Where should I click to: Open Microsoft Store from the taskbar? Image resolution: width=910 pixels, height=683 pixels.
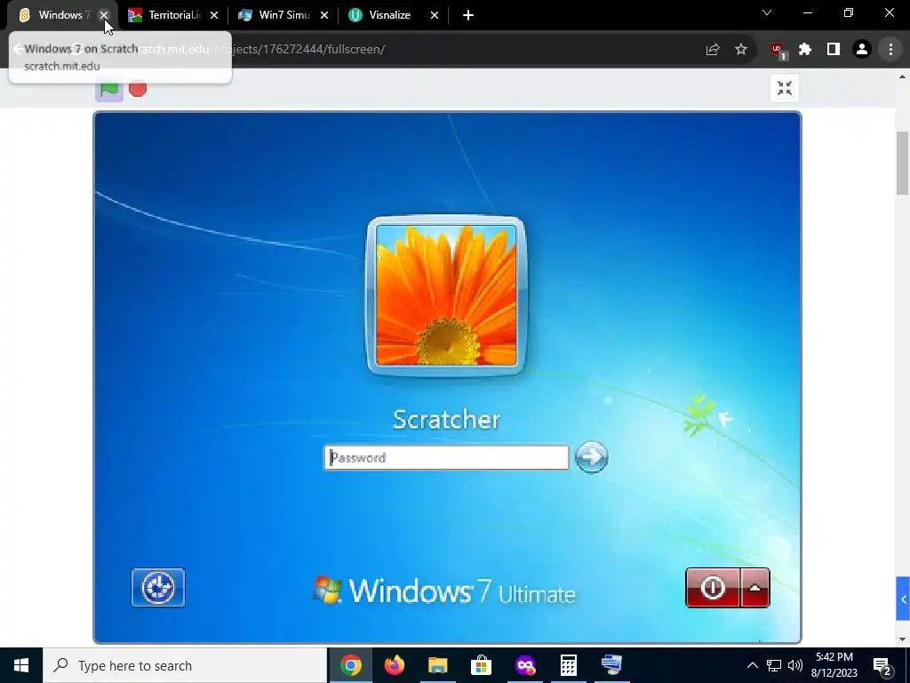click(x=481, y=665)
